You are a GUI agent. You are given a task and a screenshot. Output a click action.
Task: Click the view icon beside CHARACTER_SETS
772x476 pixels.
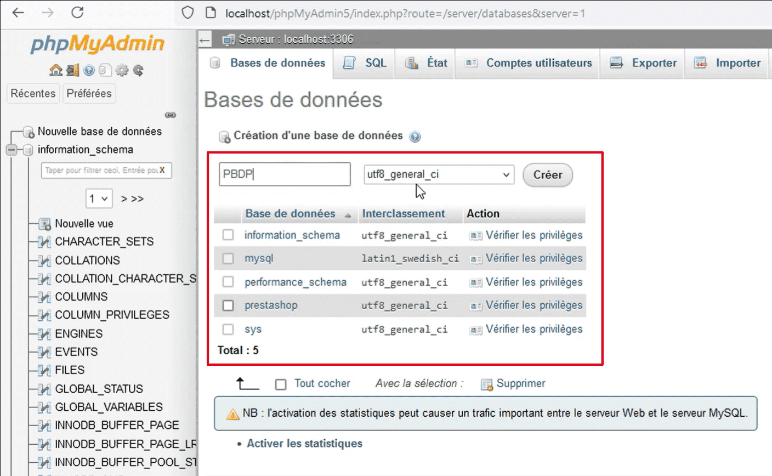(44, 242)
